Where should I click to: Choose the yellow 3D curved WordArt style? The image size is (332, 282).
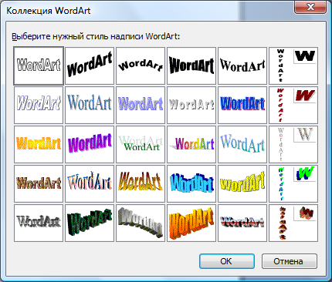242,183
